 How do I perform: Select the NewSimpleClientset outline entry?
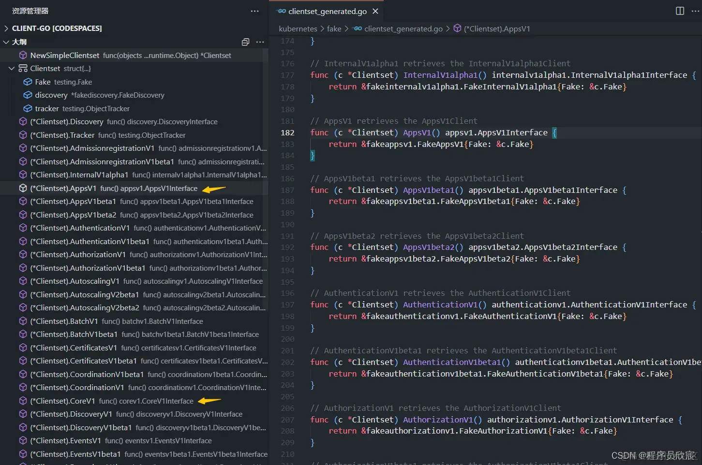pos(134,56)
